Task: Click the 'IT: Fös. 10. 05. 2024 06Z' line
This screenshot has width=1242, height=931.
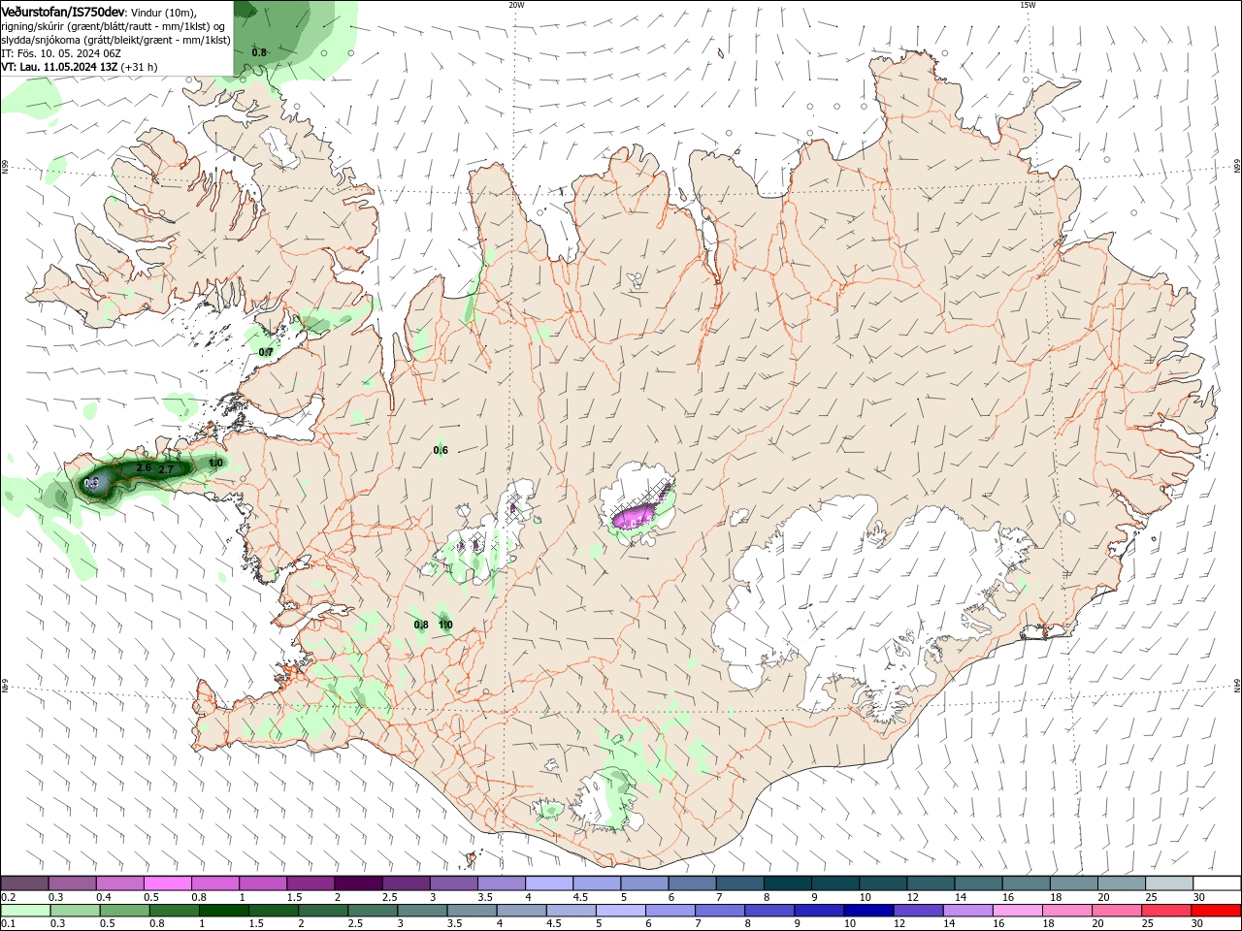Action: point(59,53)
